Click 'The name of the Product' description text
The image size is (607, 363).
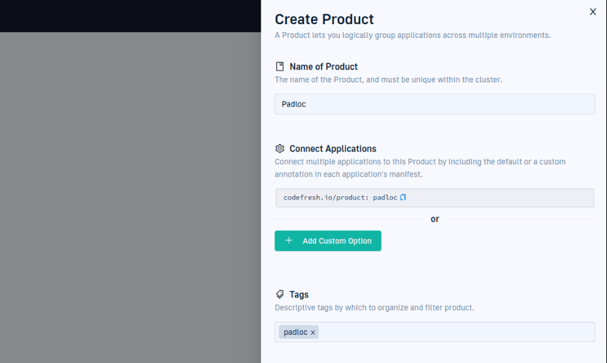coord(388,80)
